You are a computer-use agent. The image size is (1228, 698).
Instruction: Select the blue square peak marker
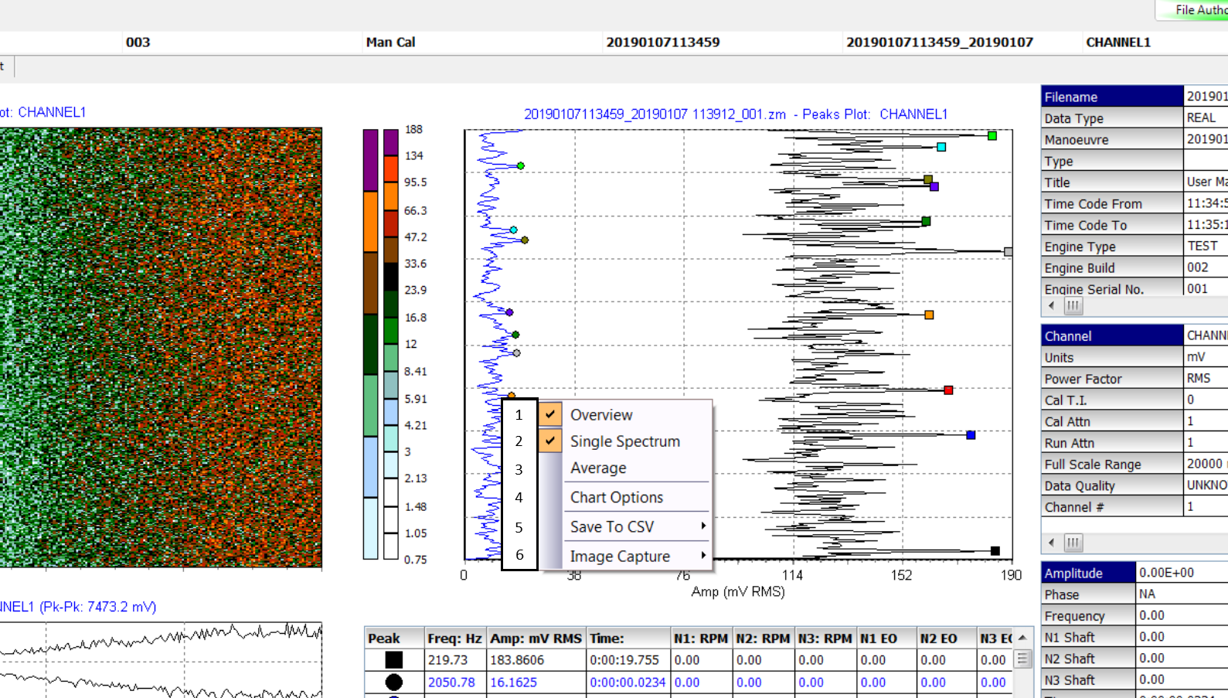[x=971, y=435]
